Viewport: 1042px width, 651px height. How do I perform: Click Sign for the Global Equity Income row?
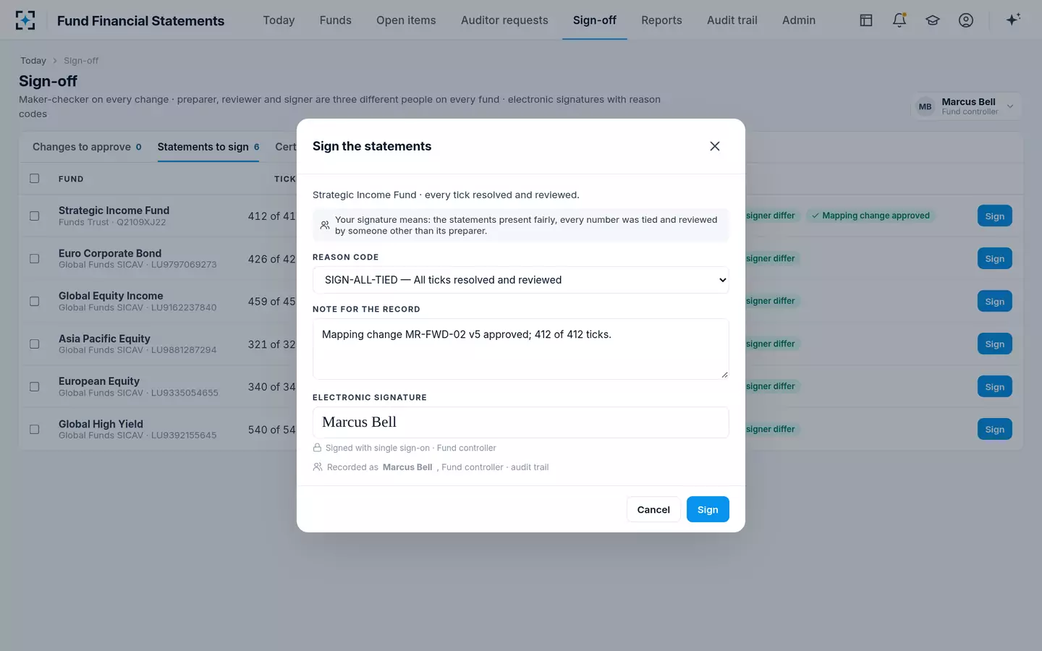995,301
